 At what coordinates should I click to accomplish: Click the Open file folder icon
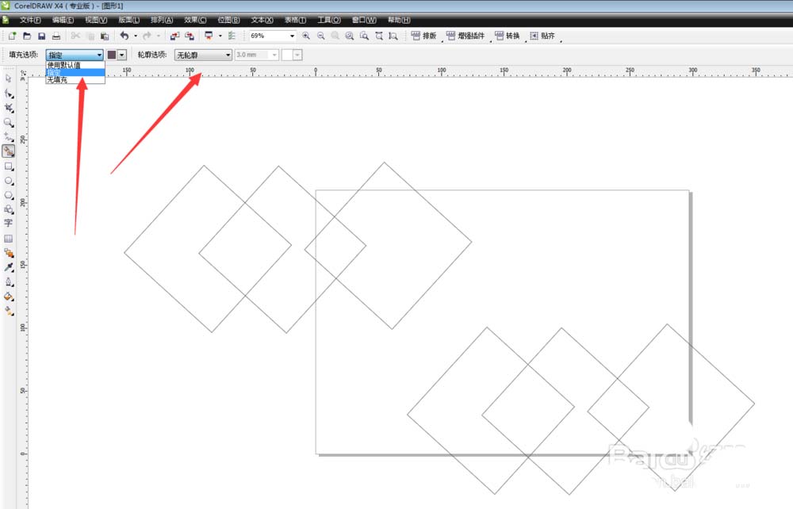coord(27,36)
